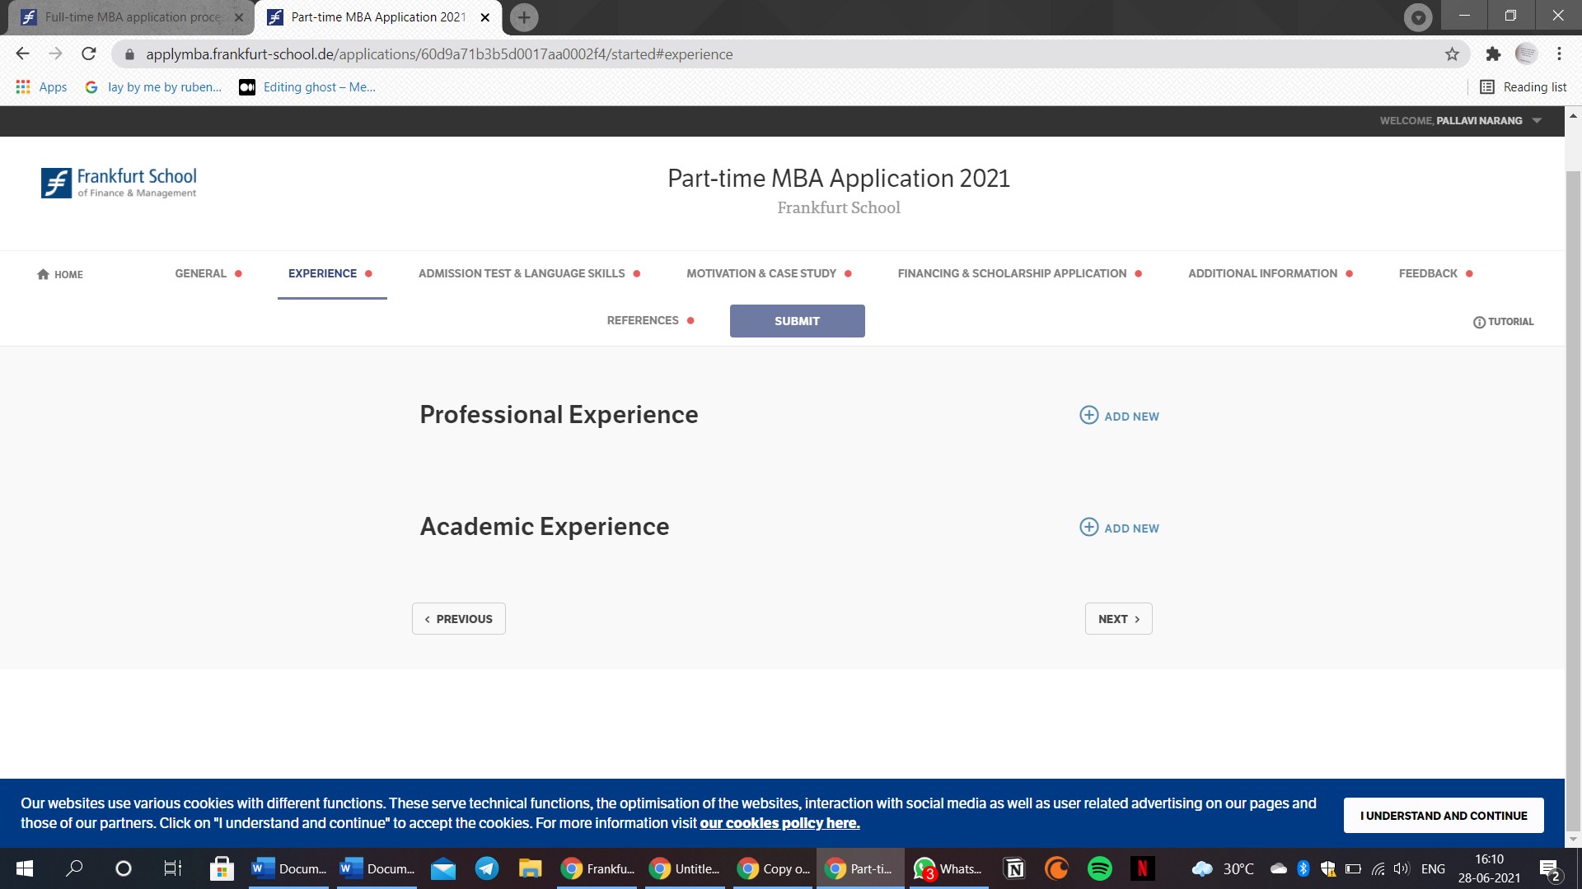Screen dimensions: 1582x889
Task: Open browser extensions puzzle icon
Action: 1493,54
